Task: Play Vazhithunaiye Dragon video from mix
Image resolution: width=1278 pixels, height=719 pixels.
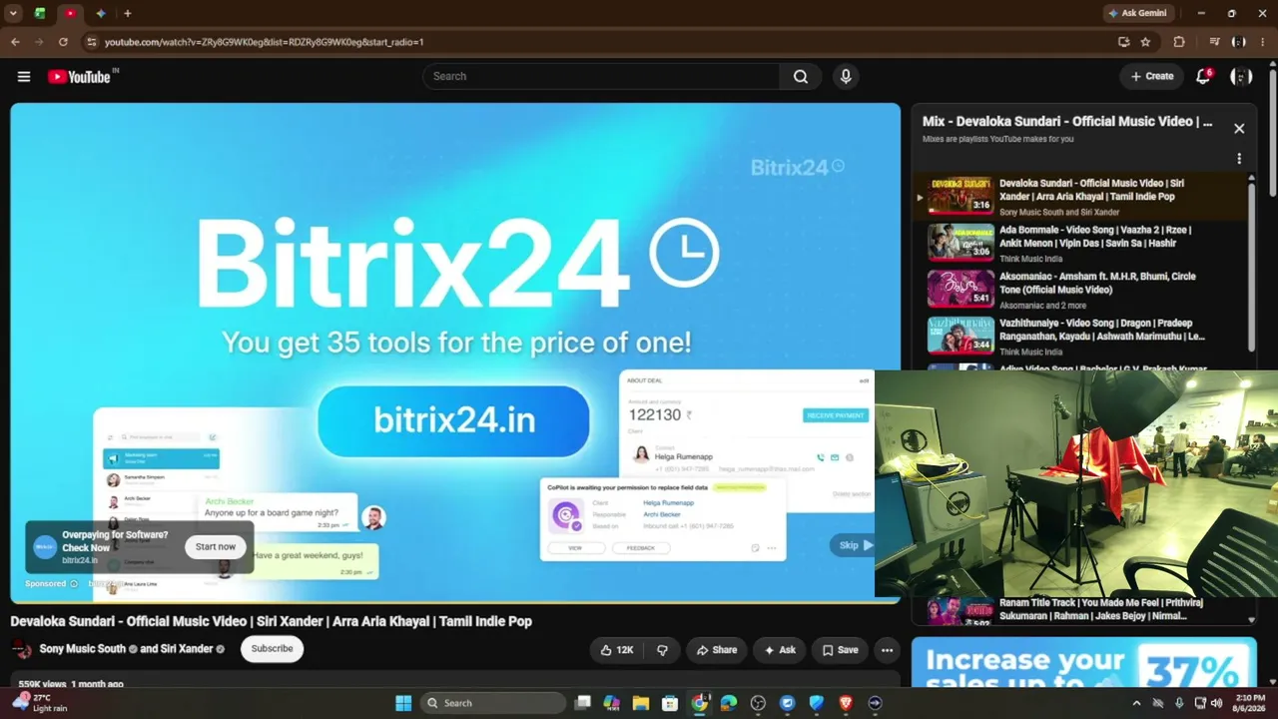Action: pyautogui.click(x=1083, y=337)
